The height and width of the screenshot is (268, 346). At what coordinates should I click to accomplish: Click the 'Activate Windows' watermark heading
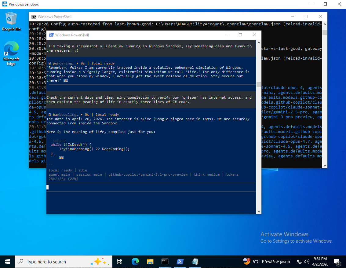click(x=284, y=234)
